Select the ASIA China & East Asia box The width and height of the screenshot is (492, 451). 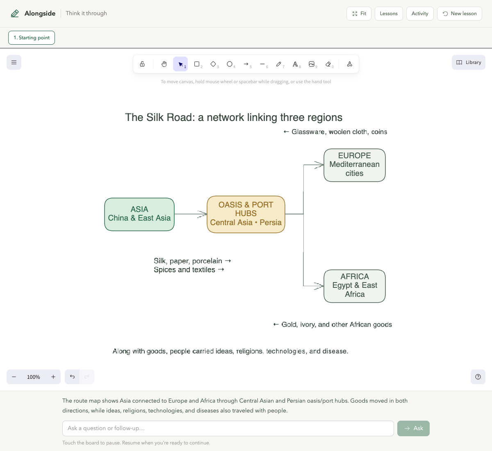139,214
